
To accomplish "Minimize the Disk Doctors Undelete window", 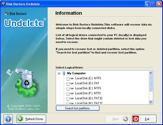I will tap(148, 4).
